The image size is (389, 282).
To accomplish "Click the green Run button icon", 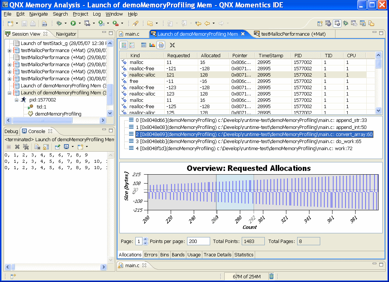I will click(73, 23).
